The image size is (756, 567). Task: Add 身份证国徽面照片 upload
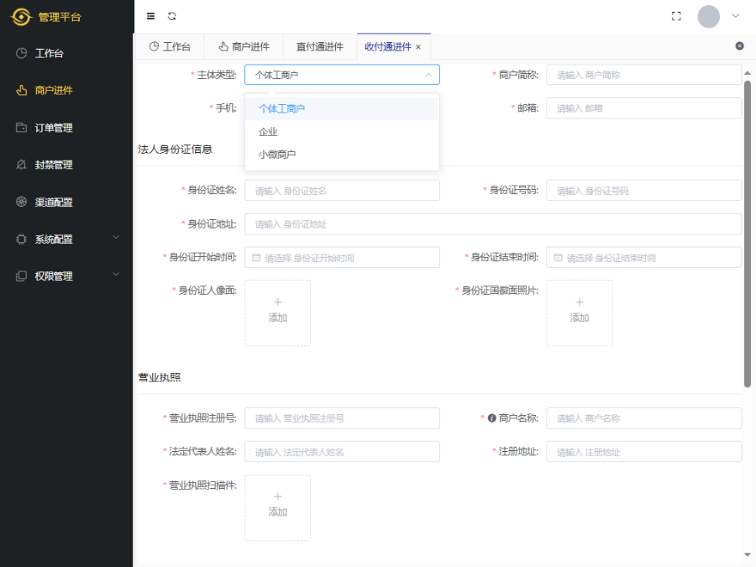[580, 313]
